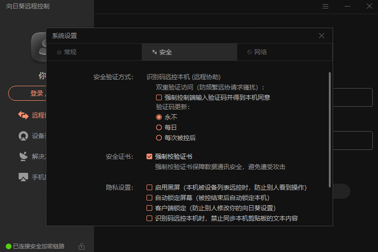This screenshot has height=252, width=378.
Task: Click the remote control arrows icon in sidebar
Action: (x=23, y=115)
